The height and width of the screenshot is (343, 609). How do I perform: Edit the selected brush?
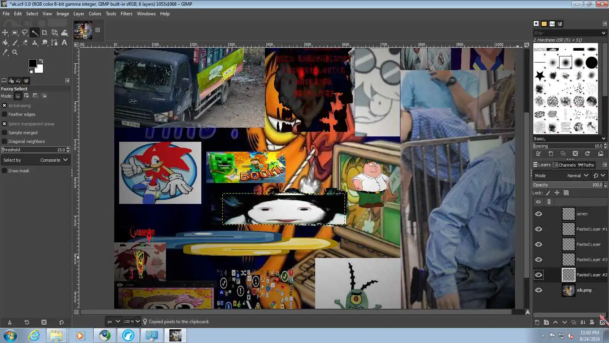[x=539, y=154]
